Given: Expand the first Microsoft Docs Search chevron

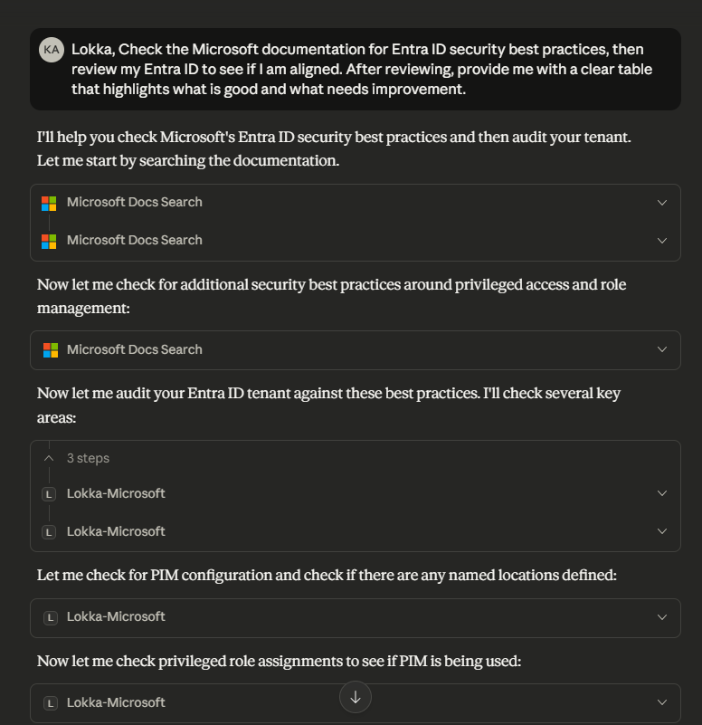Looking at the screenshot, I should point(662,203).
